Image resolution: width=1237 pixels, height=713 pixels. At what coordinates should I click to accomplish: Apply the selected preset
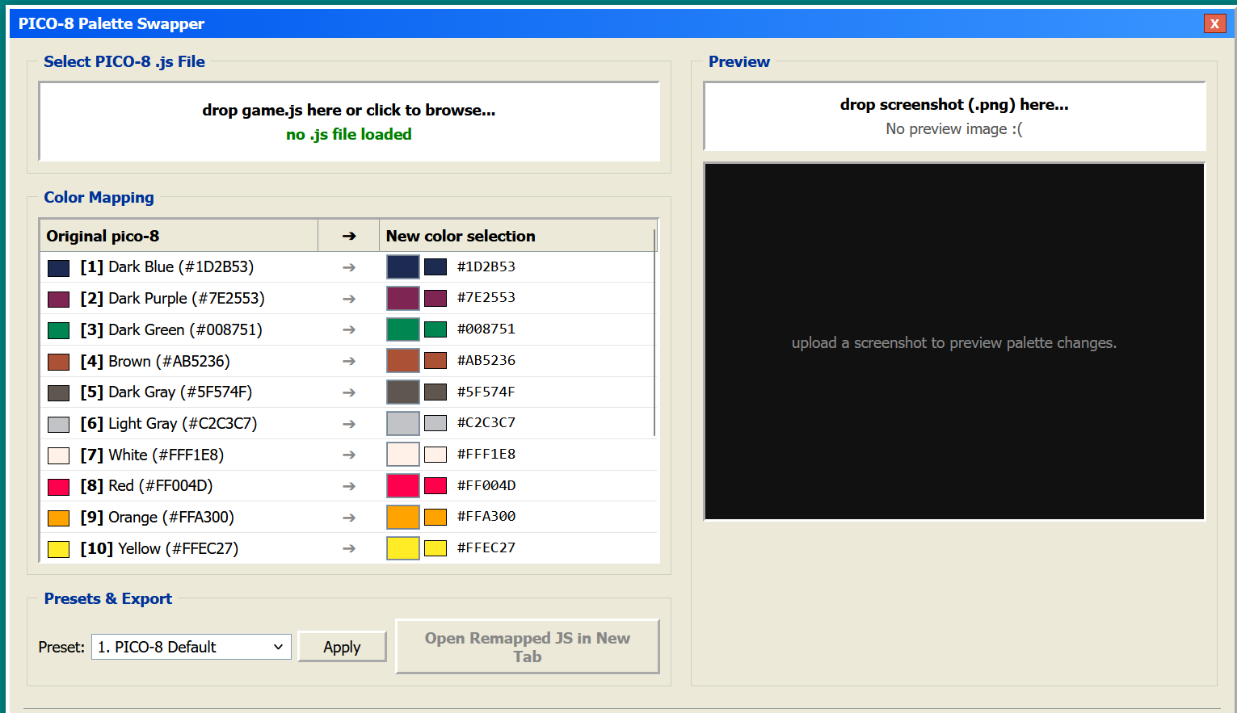click(342, 647)
